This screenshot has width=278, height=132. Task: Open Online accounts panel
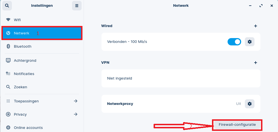42,127
